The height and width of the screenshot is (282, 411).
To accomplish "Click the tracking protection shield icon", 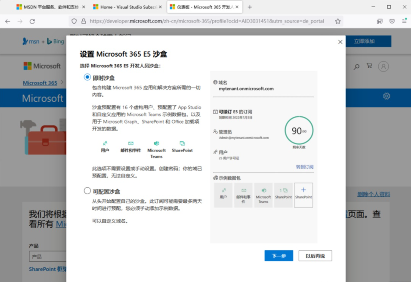I will [x=74, y=21].
